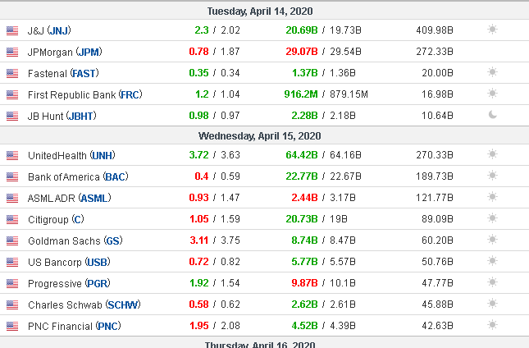Click the sun icon in Fastenal row
The width and height of the screenshot is (529, 348).
pyautogui.click(x=492, y=73)
